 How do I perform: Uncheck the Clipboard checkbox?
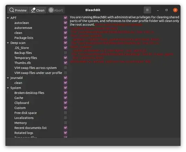(65, 103)
